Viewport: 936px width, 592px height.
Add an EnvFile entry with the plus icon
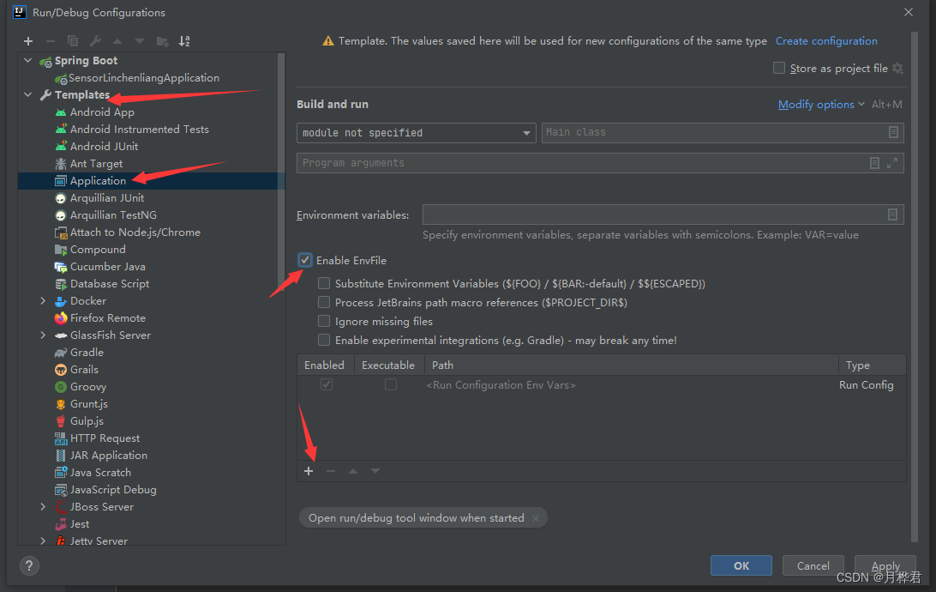pos(309,471)
